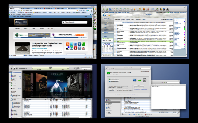Open the Lock your Mac article headline link

pyautogui.click(x=47, y=45)
